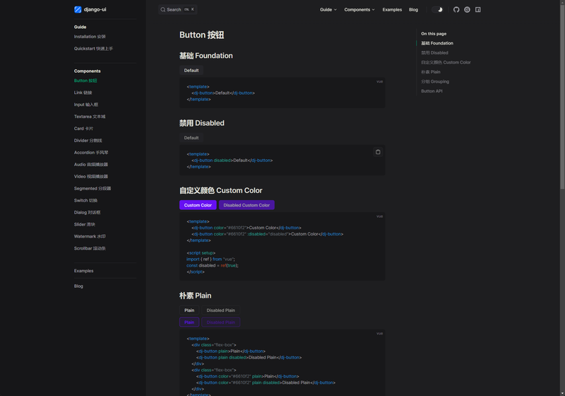Expand the Components dropdown menu
This screenshot has width=565, height=396.
click(x=359, y=10)
